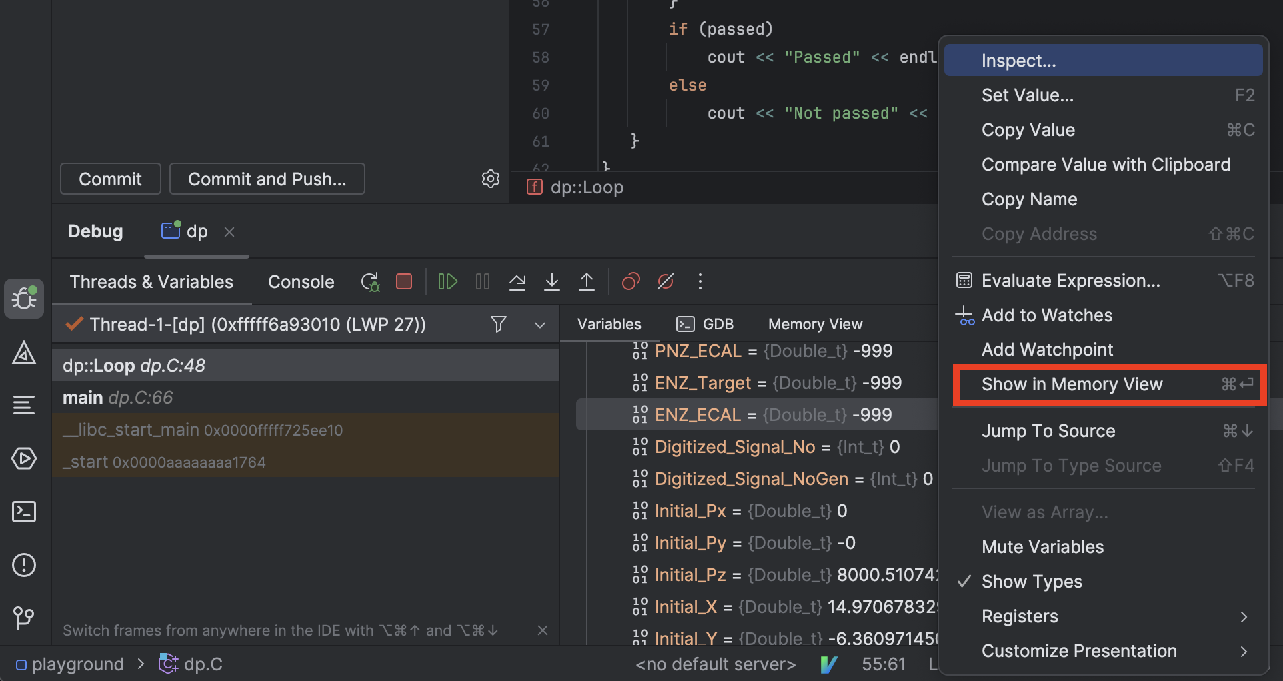This screenshot has width=1283, height=681.
Task: Open View Breakpoints dialog
Action: 631,282
